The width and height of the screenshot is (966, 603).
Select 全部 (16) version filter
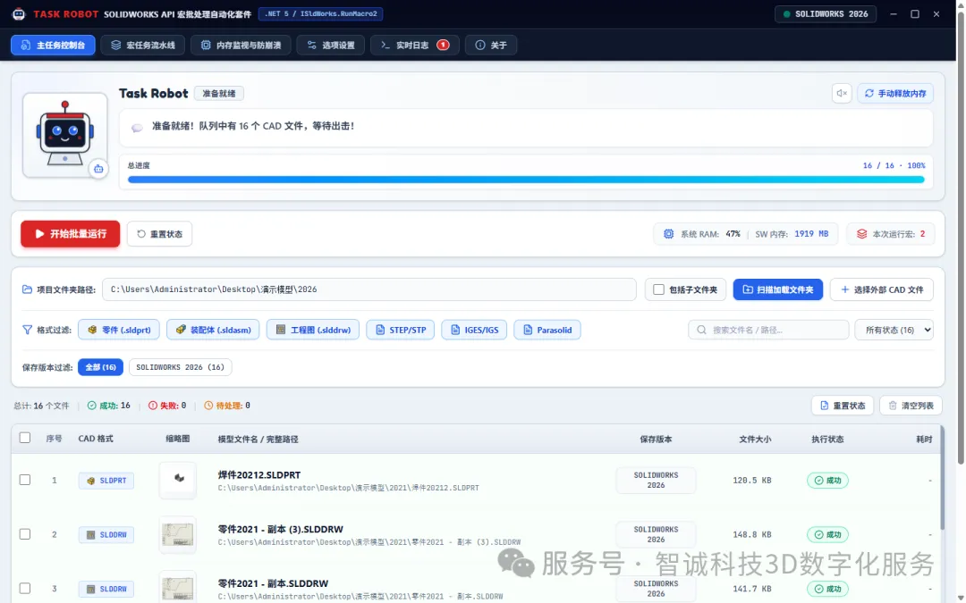100,367
